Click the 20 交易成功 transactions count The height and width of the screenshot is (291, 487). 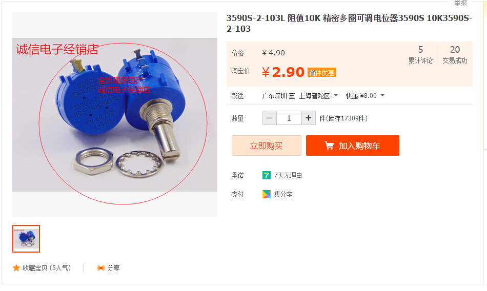coord(455,55)
